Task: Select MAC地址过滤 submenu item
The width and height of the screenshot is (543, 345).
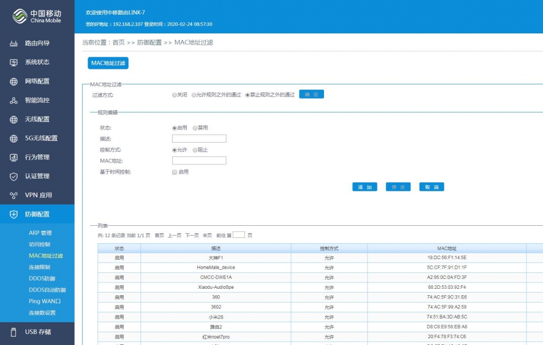Action: point(46,256)
